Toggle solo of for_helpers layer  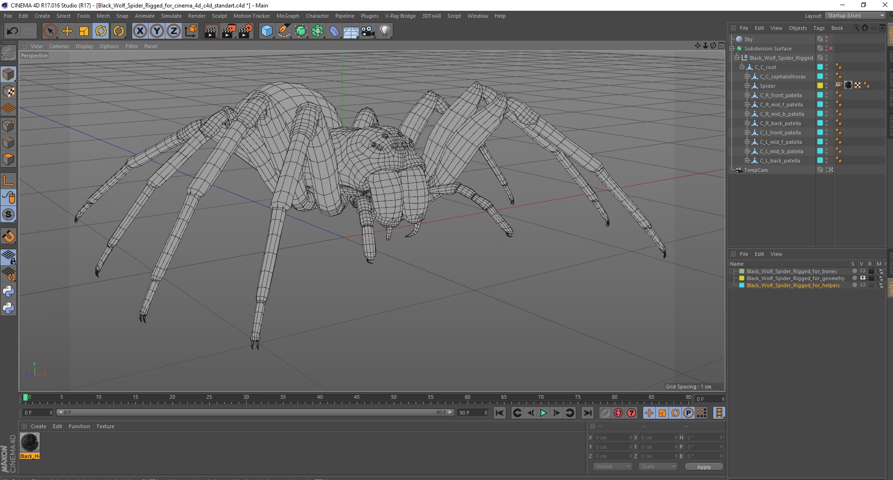point(854,285)
